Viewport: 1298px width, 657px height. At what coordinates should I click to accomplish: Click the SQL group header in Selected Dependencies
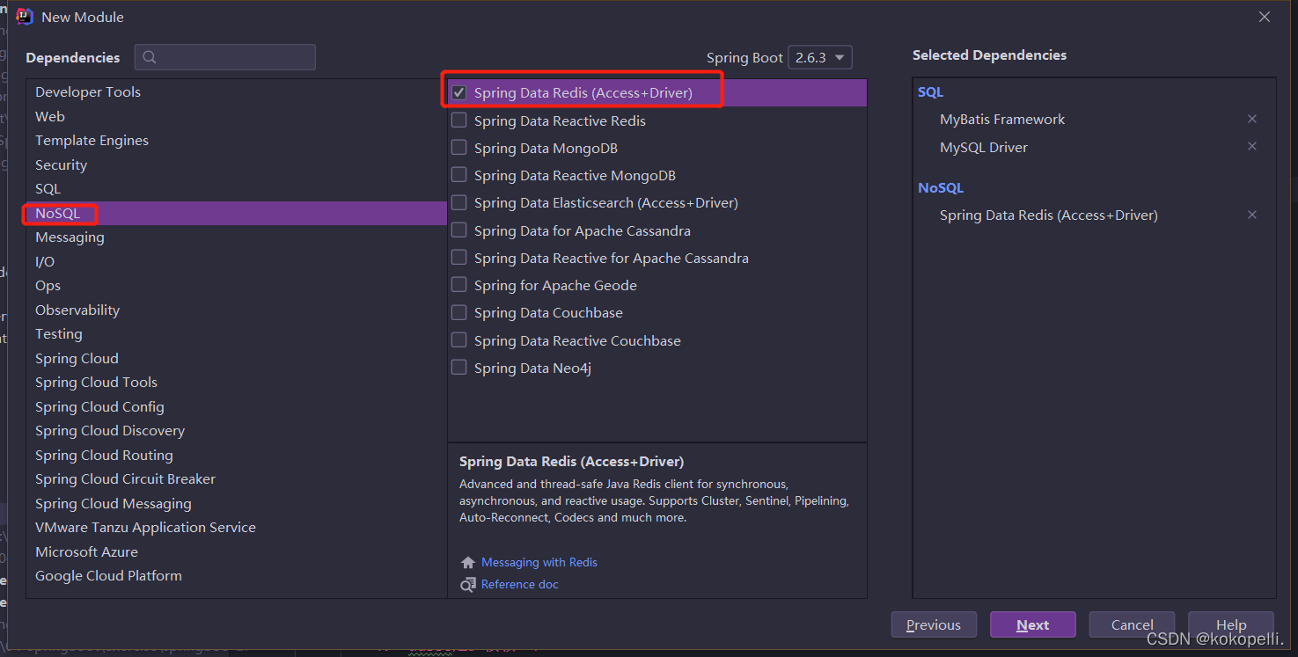[x=930, y=91]
